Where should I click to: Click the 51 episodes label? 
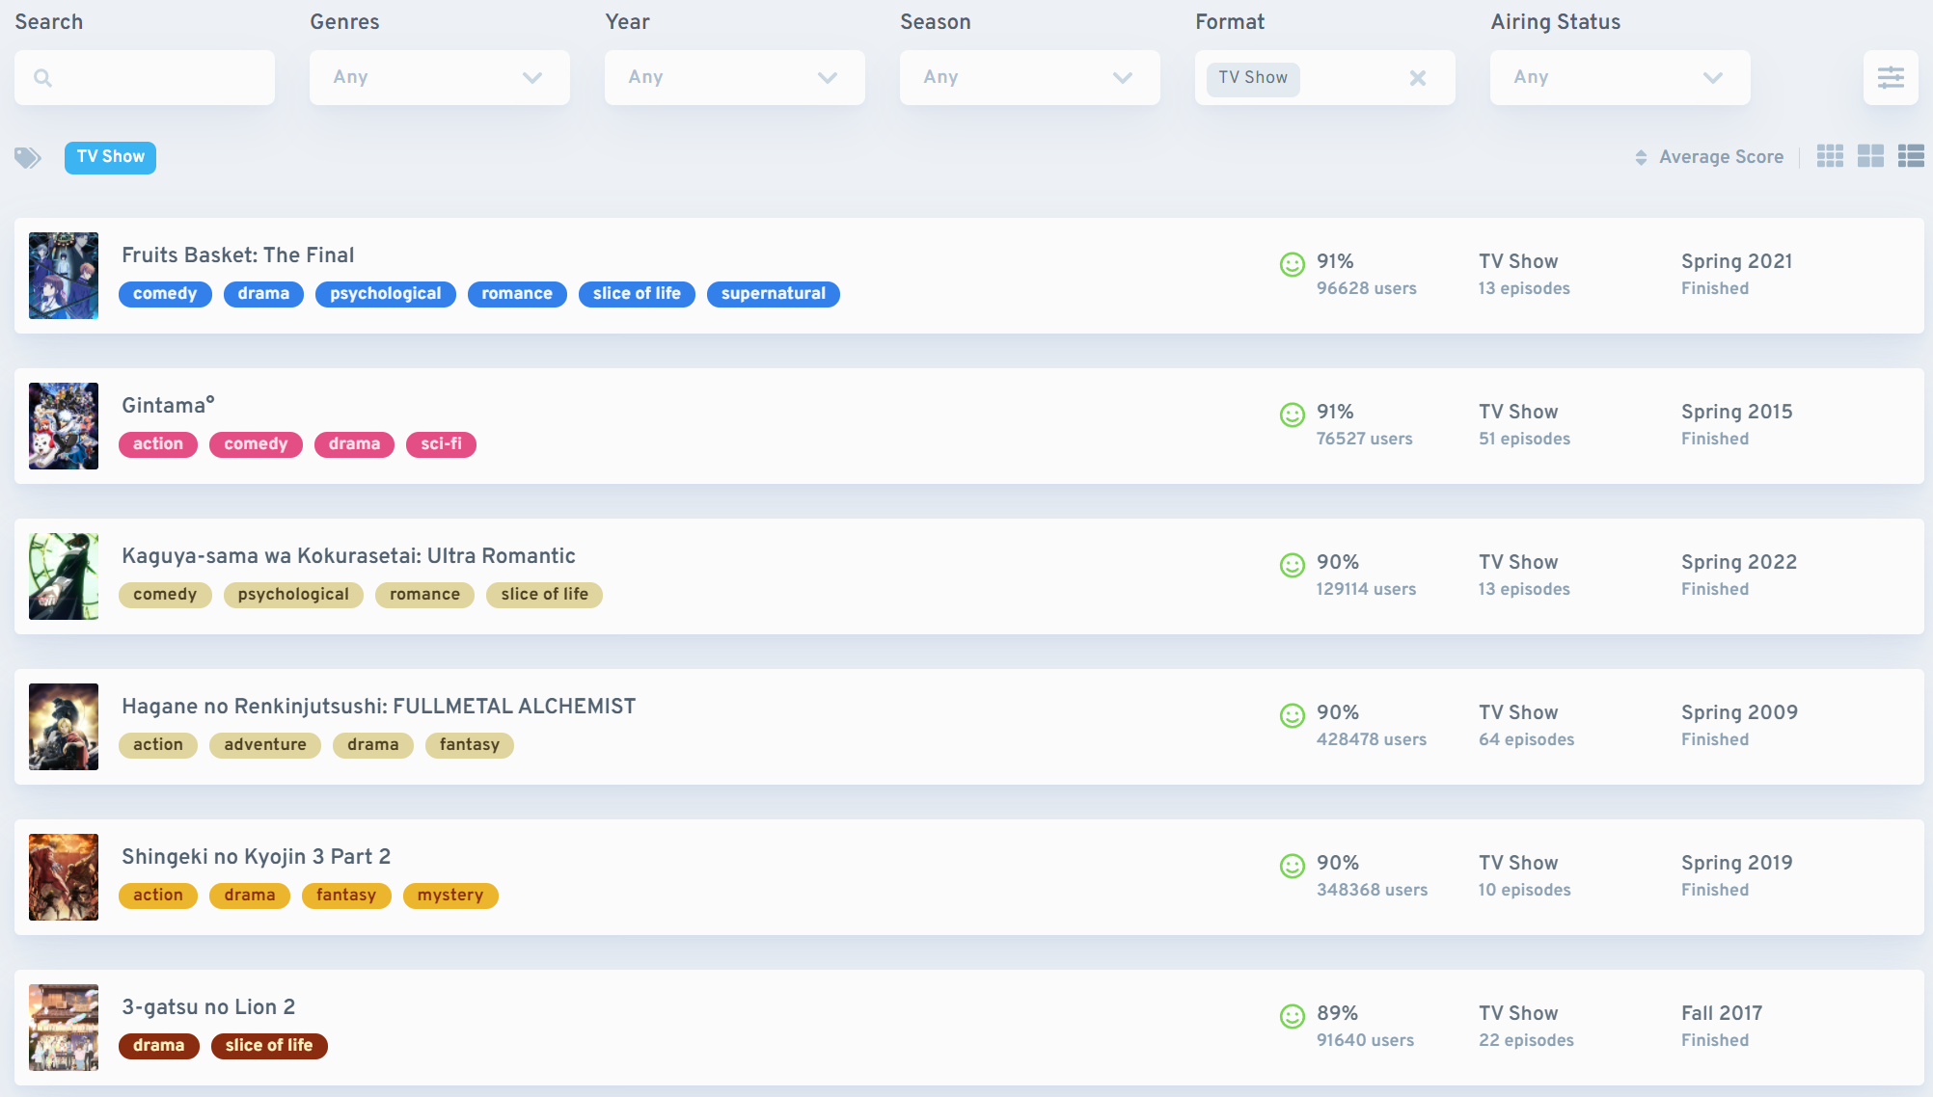tap(1524, 439)
